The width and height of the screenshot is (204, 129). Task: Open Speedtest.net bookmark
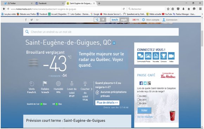(x=134, y=14)
